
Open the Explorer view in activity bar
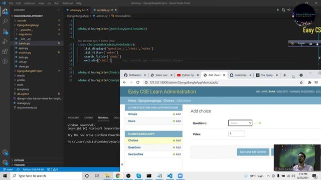[5, 11]
